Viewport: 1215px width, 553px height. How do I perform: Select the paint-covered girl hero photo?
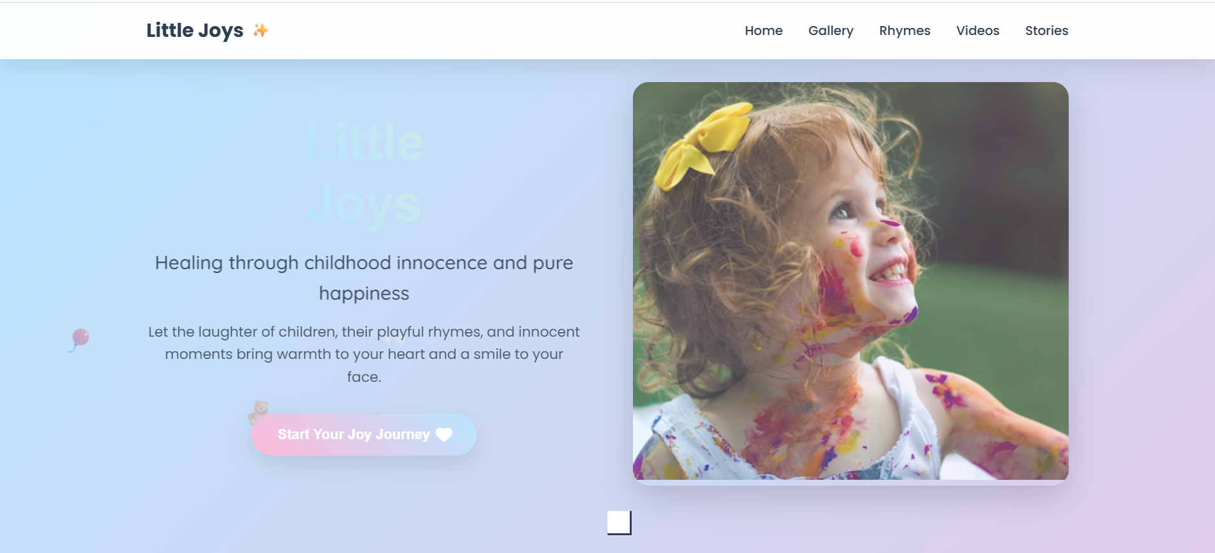click(x=850, y=281)
